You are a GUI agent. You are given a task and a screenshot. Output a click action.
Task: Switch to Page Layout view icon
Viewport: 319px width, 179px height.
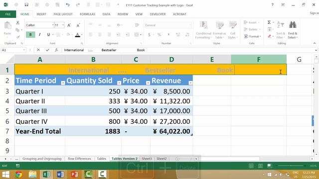pos(260,166)
